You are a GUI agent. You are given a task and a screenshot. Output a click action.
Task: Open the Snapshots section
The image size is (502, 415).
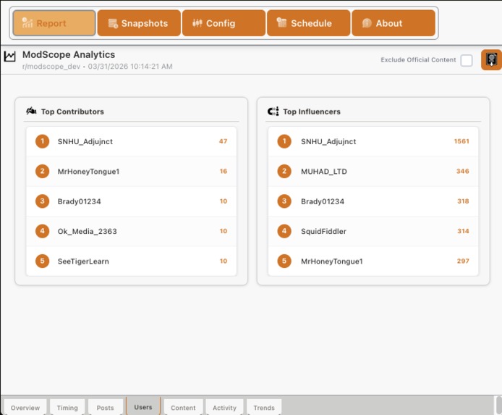pos(139,23)
